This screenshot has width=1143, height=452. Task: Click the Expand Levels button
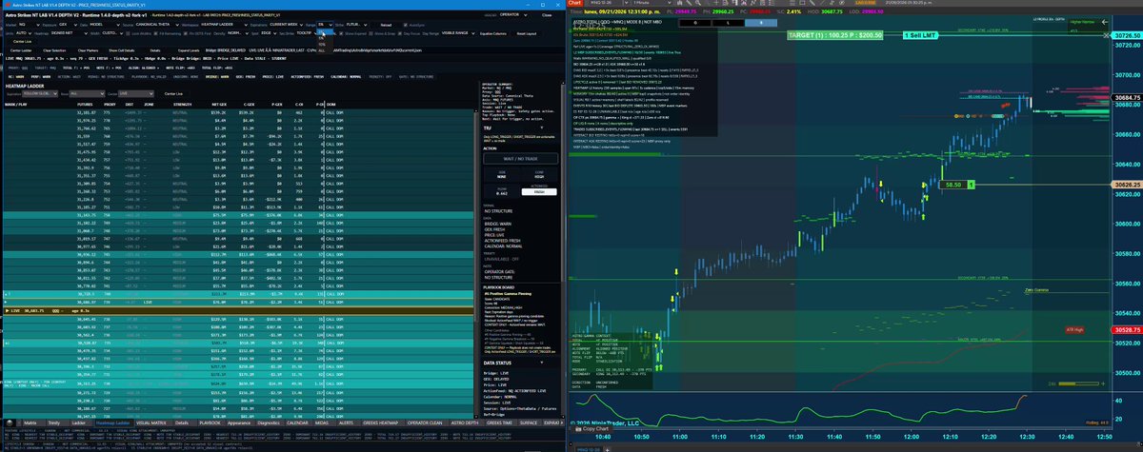[189, 50]
